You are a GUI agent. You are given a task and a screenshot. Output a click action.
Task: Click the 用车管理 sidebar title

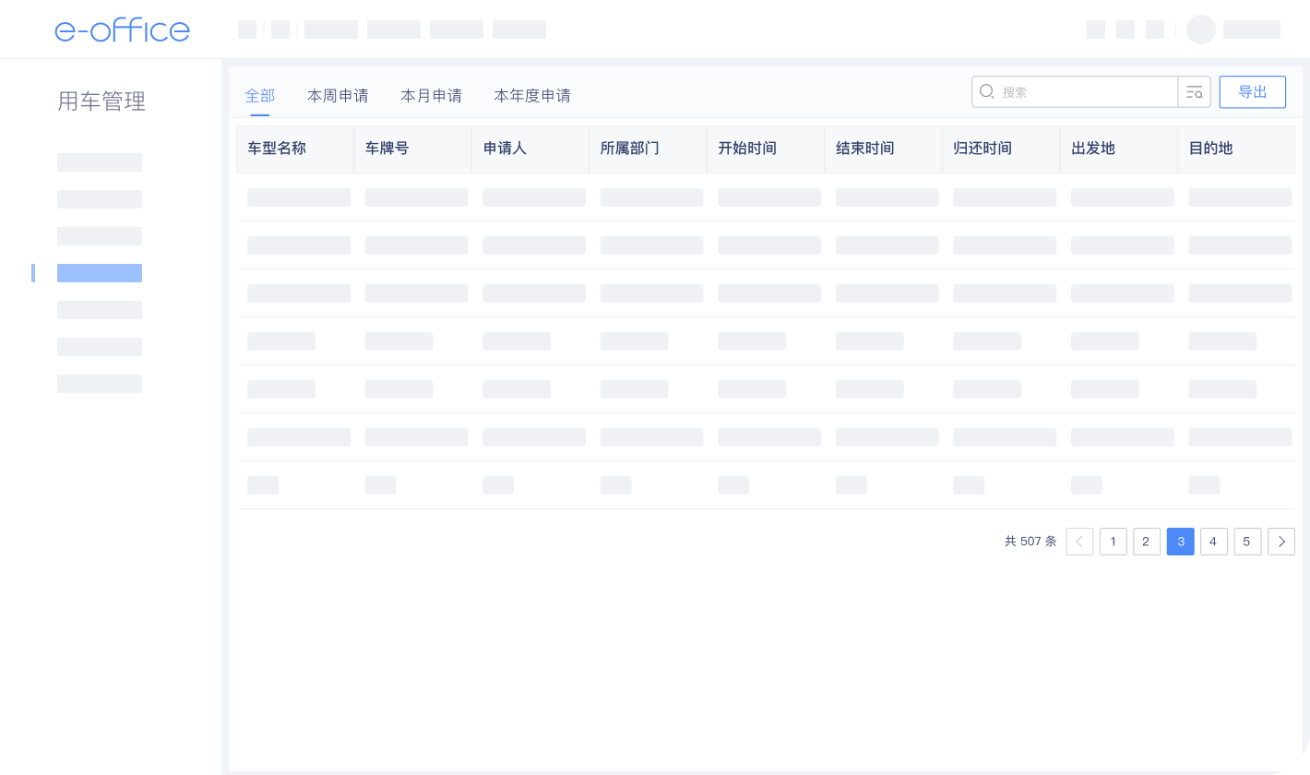101,101
